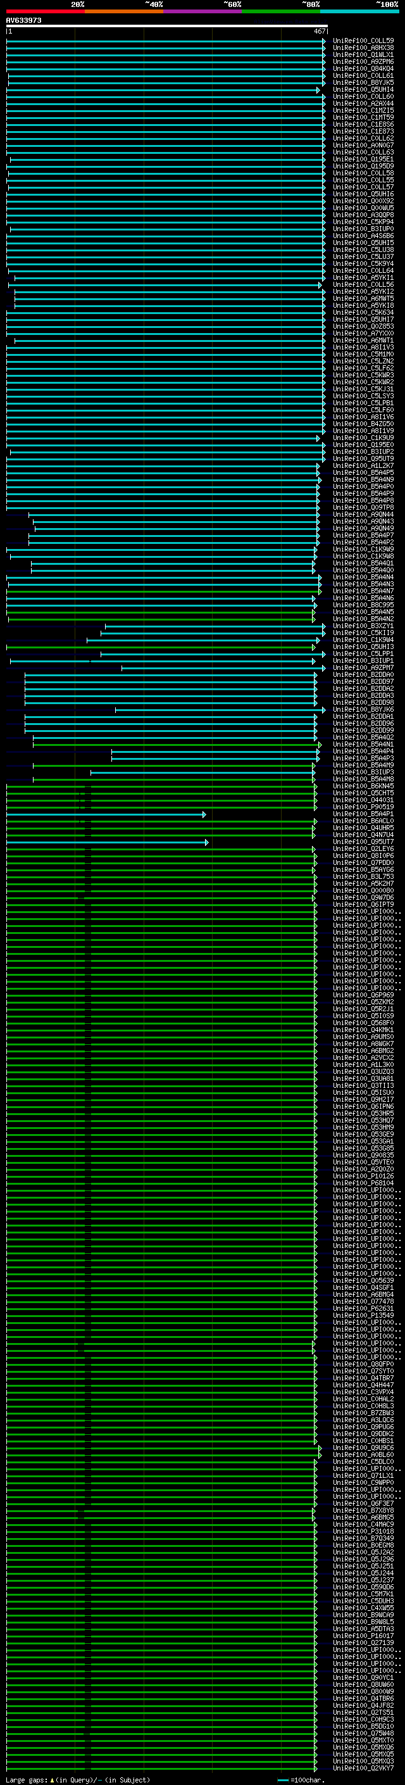Select hit label UniRef100_B3IUP3
The width and height of the screenshot is (405, 1785).
363,773
